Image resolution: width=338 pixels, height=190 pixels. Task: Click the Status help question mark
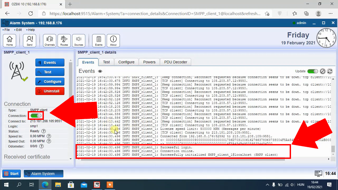44,131
